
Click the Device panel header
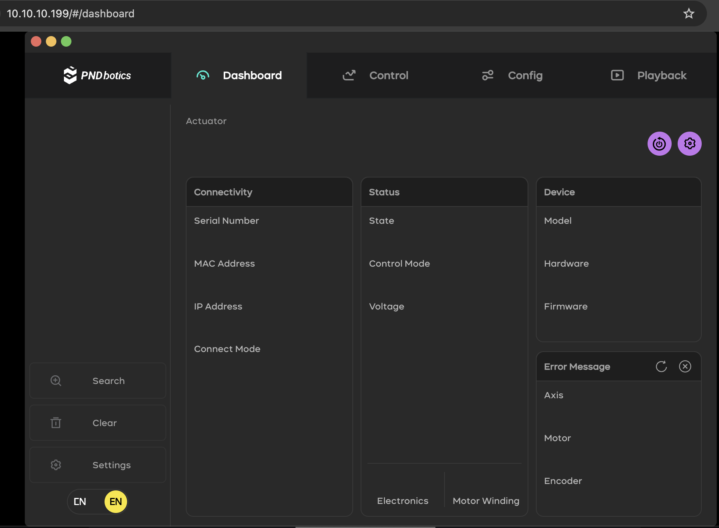click(x=619, y=192)
